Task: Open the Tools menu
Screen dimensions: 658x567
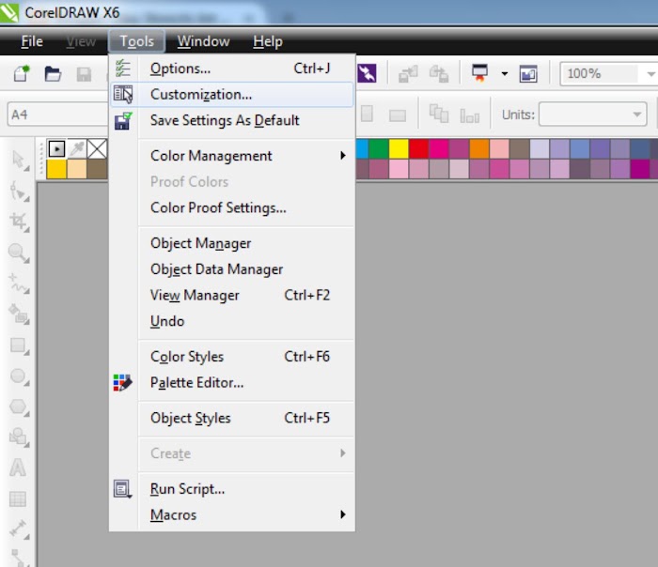Action: [x=137, y=41]
